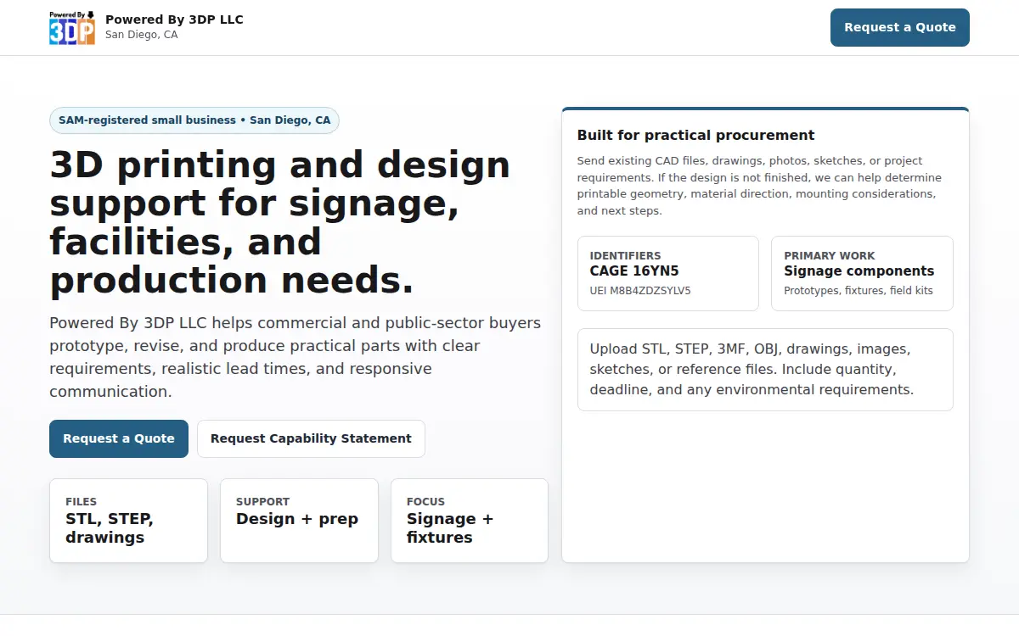
Task: Click the Powered By 3DP logo icon
Action: pyautogui.click(x=72, y=27)
